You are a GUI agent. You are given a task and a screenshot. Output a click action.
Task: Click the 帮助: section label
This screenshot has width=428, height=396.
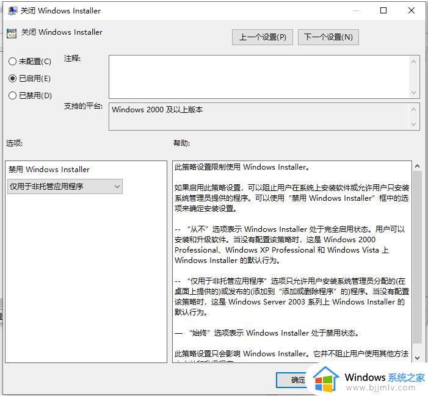pyautogui.click(x=181, y=143)
